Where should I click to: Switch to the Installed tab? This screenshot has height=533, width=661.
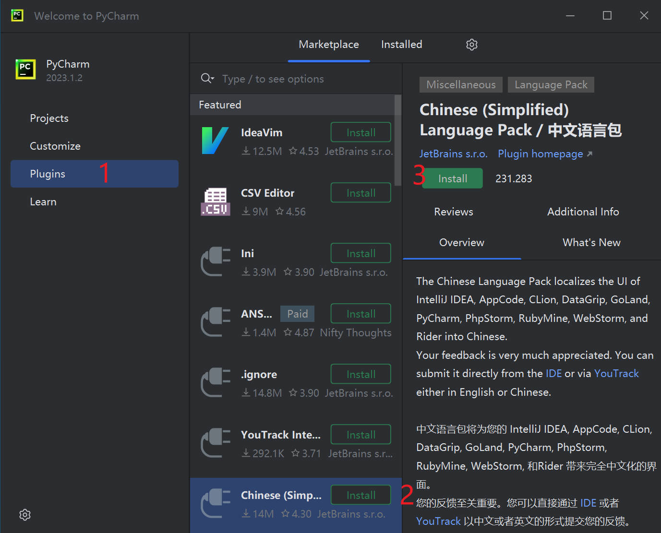coord(401,45)
